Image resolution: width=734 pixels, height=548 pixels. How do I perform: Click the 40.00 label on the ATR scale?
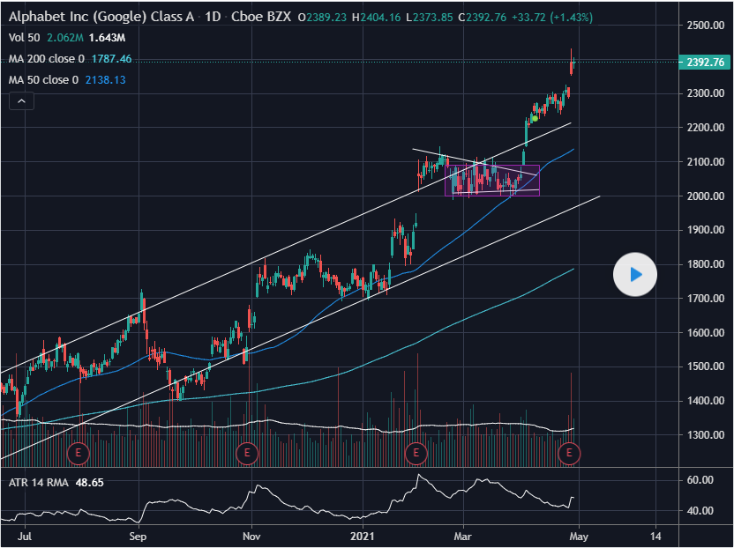click(x=701, y=511)
